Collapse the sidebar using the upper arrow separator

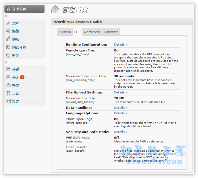(6, 16)
